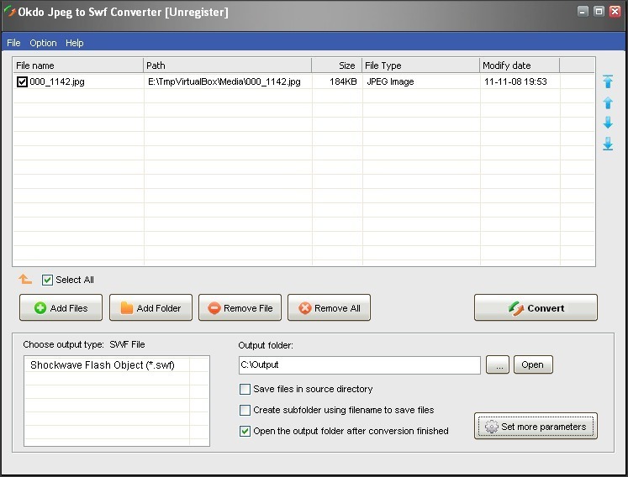
Task: Select Shockwave Flash Object (*.swf) output type
Action: click(103, 365)
